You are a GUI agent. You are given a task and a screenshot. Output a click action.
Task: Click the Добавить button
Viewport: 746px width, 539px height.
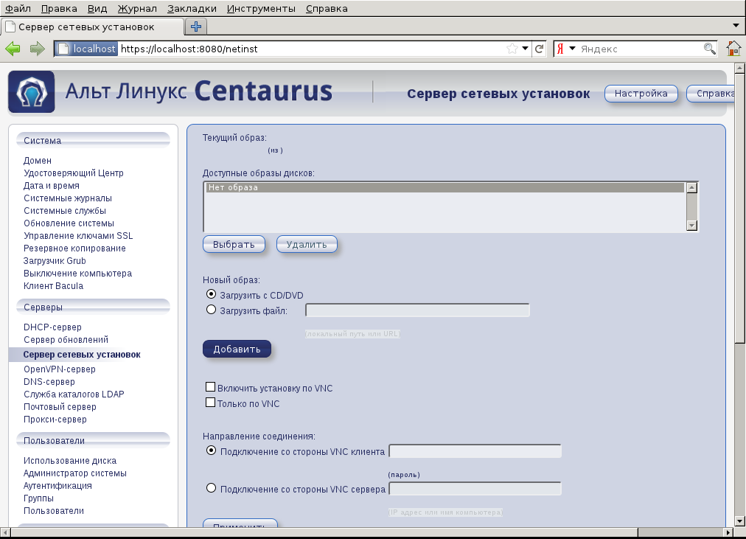[x=237, y=350]
